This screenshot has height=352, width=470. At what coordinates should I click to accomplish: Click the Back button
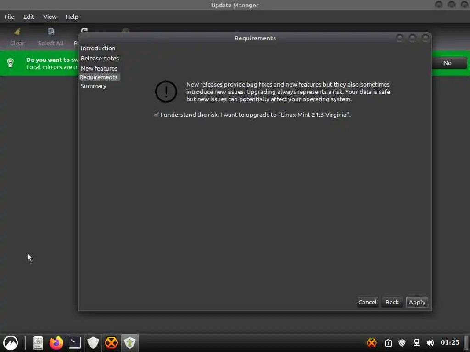coord(392,302)
